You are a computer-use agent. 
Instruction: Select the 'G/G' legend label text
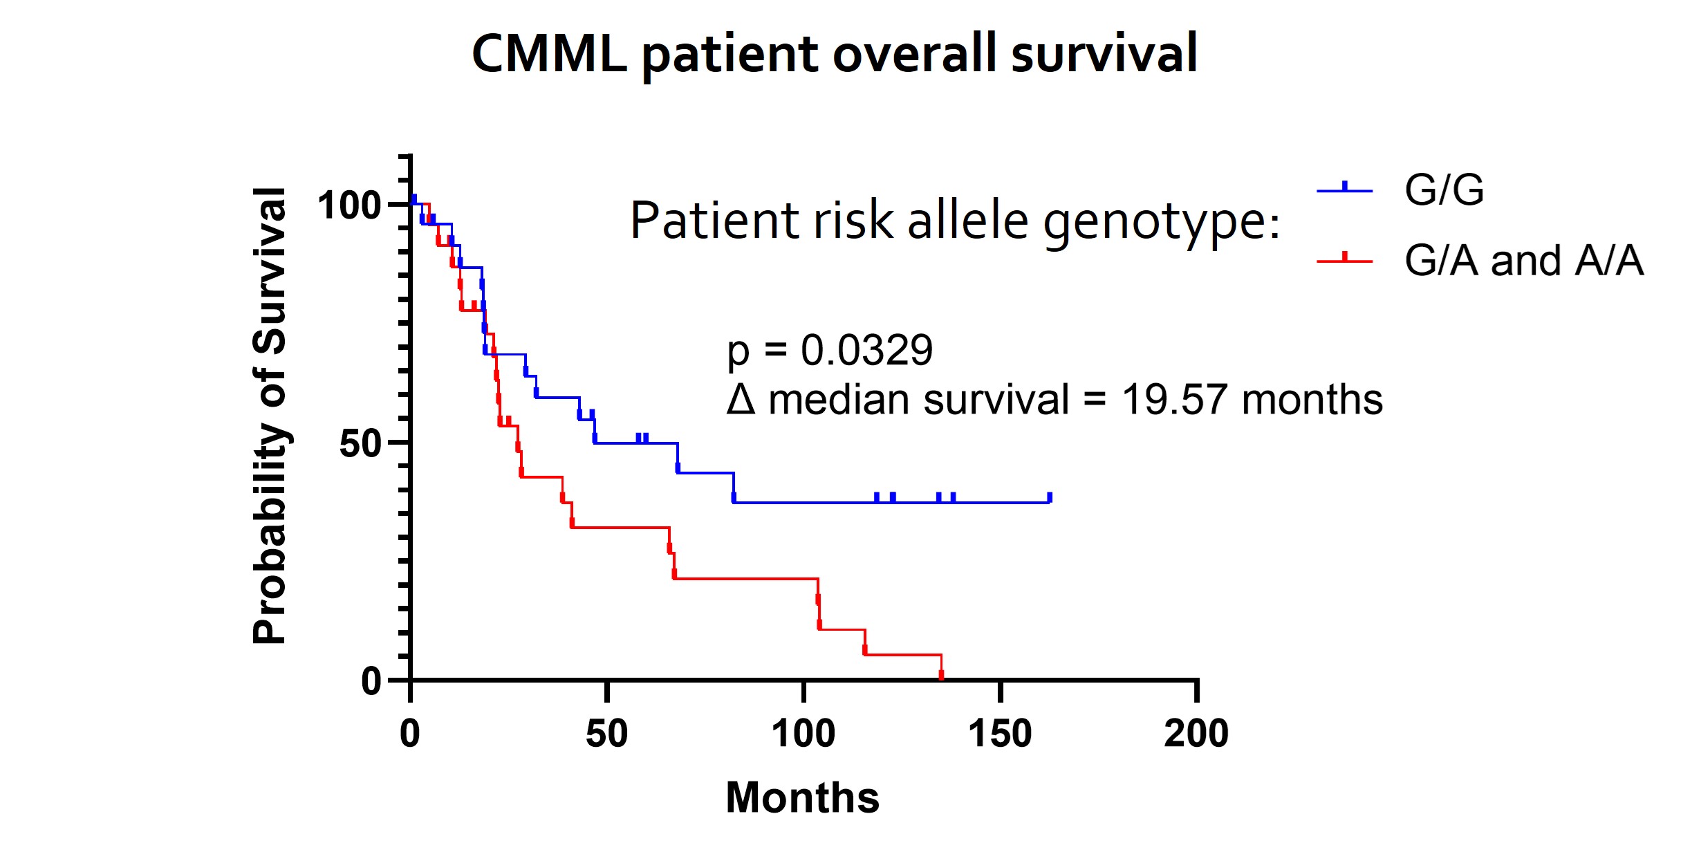(1444, 189)
